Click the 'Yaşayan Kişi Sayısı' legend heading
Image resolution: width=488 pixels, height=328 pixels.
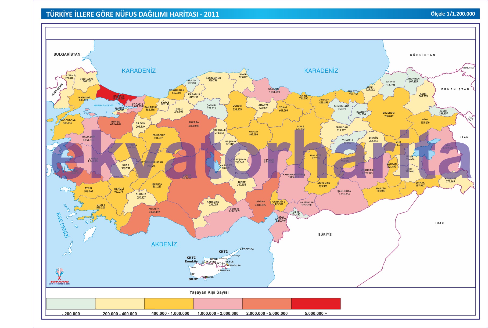tap(209, 292)
